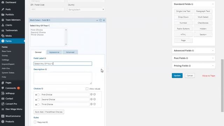This screenshot has width=224, height=126.
Task: Click the Cancel button
Action: [190, 76]
